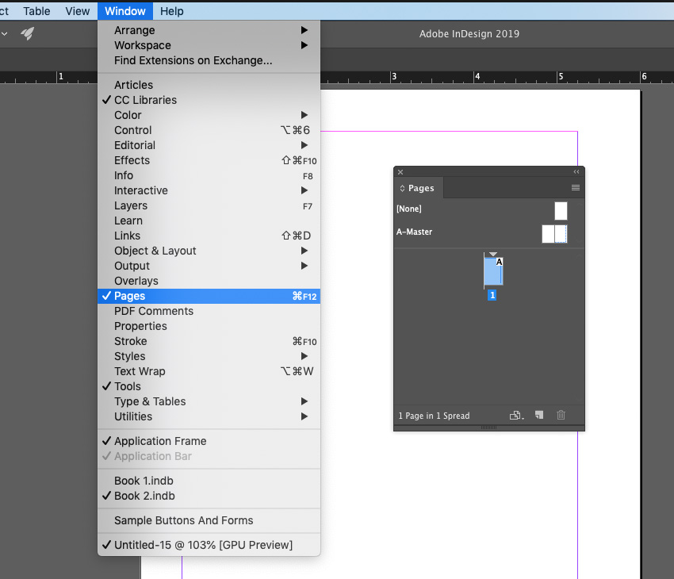Open the Help menu

click(x=171, y=11)
